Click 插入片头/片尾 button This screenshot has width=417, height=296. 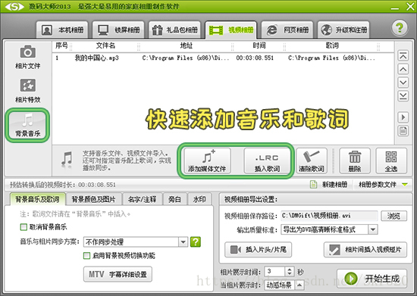(259, 250)
